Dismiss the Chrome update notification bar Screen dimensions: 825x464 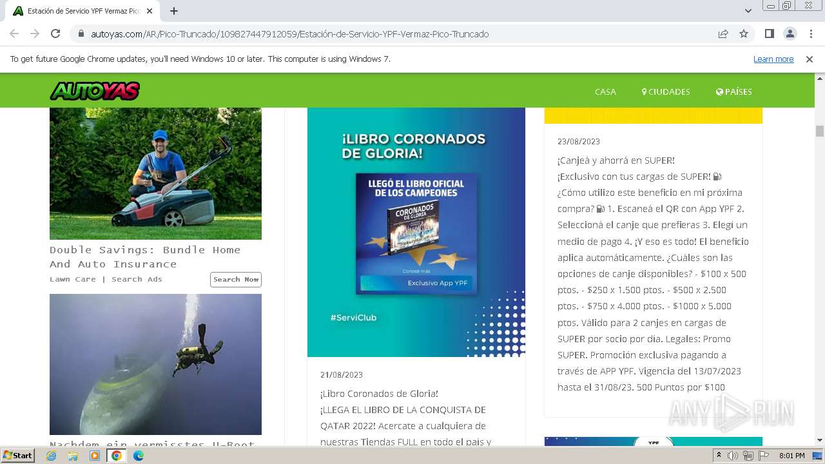pyautogui.click(x=810, y=59)
